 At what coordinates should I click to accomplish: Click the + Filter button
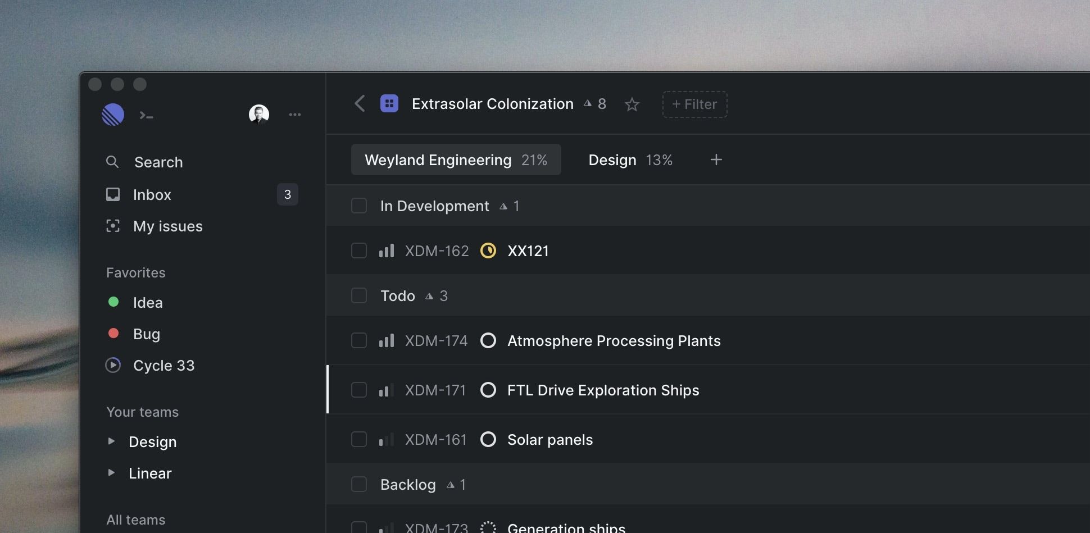pyautogui.click(x=694, y=104)
